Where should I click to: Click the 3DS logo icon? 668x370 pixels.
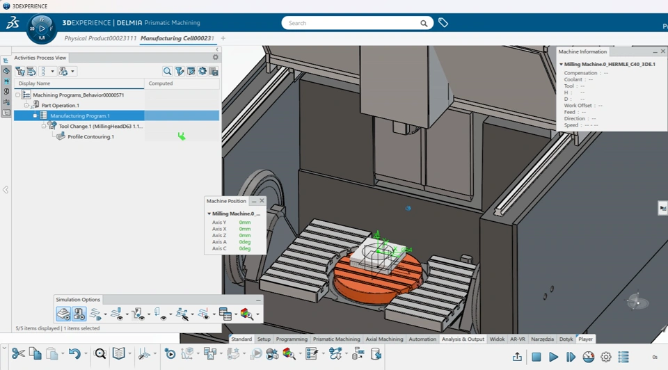click(13, 23)
